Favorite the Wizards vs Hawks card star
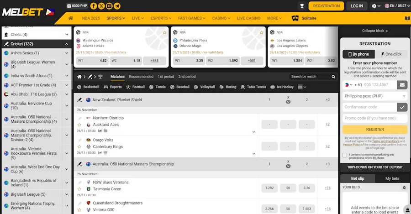The image size is (411, 214). pyautogui.click(x=164, y=32)
